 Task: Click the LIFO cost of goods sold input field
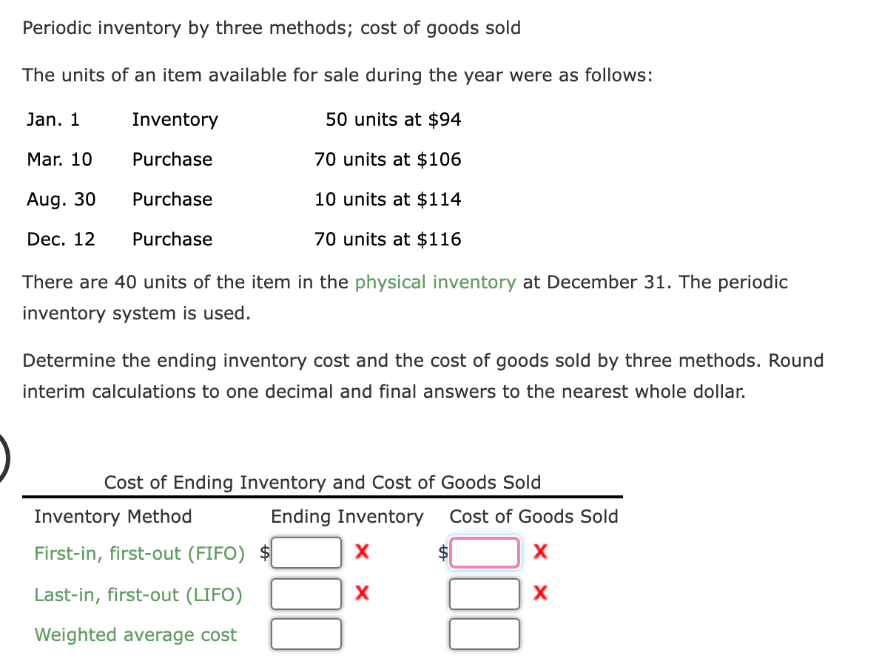484,594
